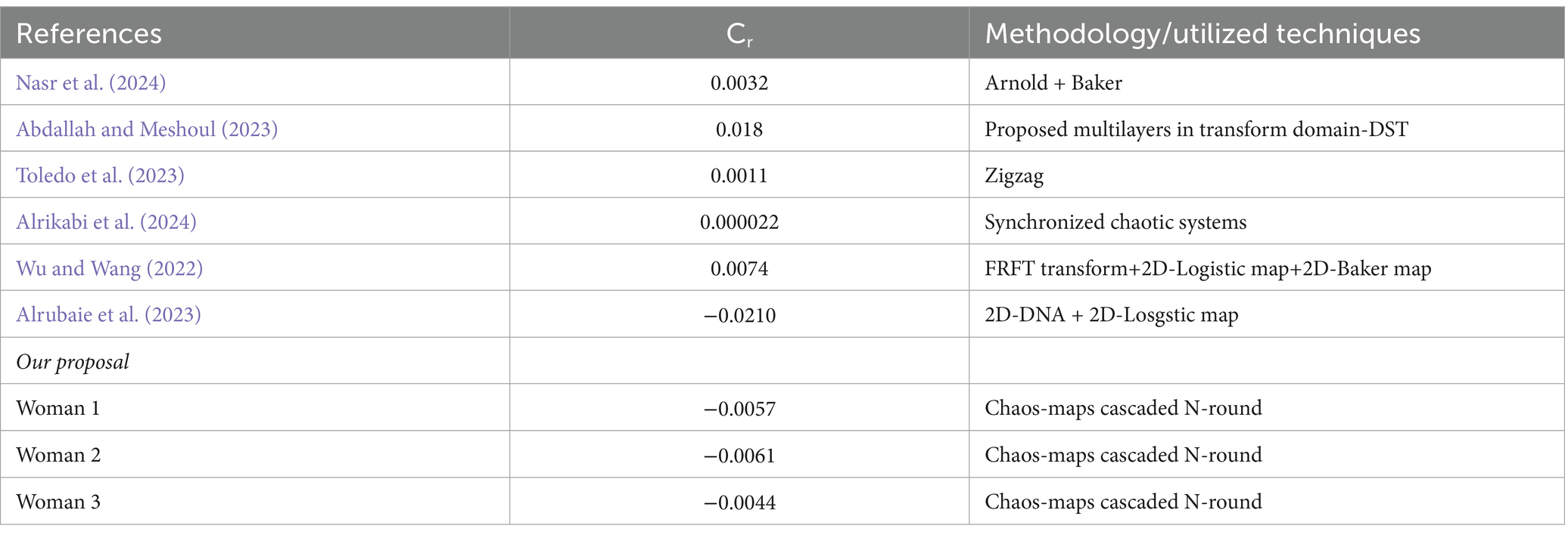Open the Nasr et al. (2024) reference
1565x538 pixels.
[91, 82]
